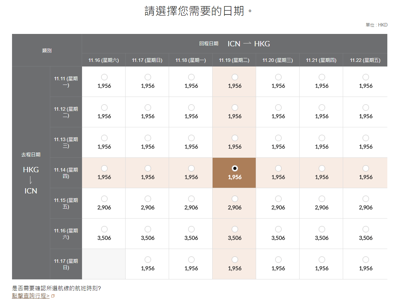This screenshot has height=307, width=399.
Task: Click departure row header 11.15 (星期五)
Action: point(66,203)
